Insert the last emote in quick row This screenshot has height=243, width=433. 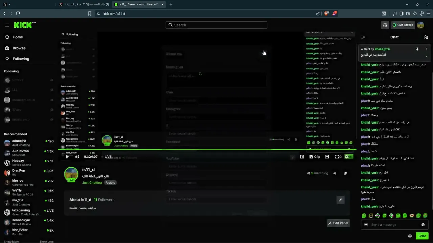point(425,216)
